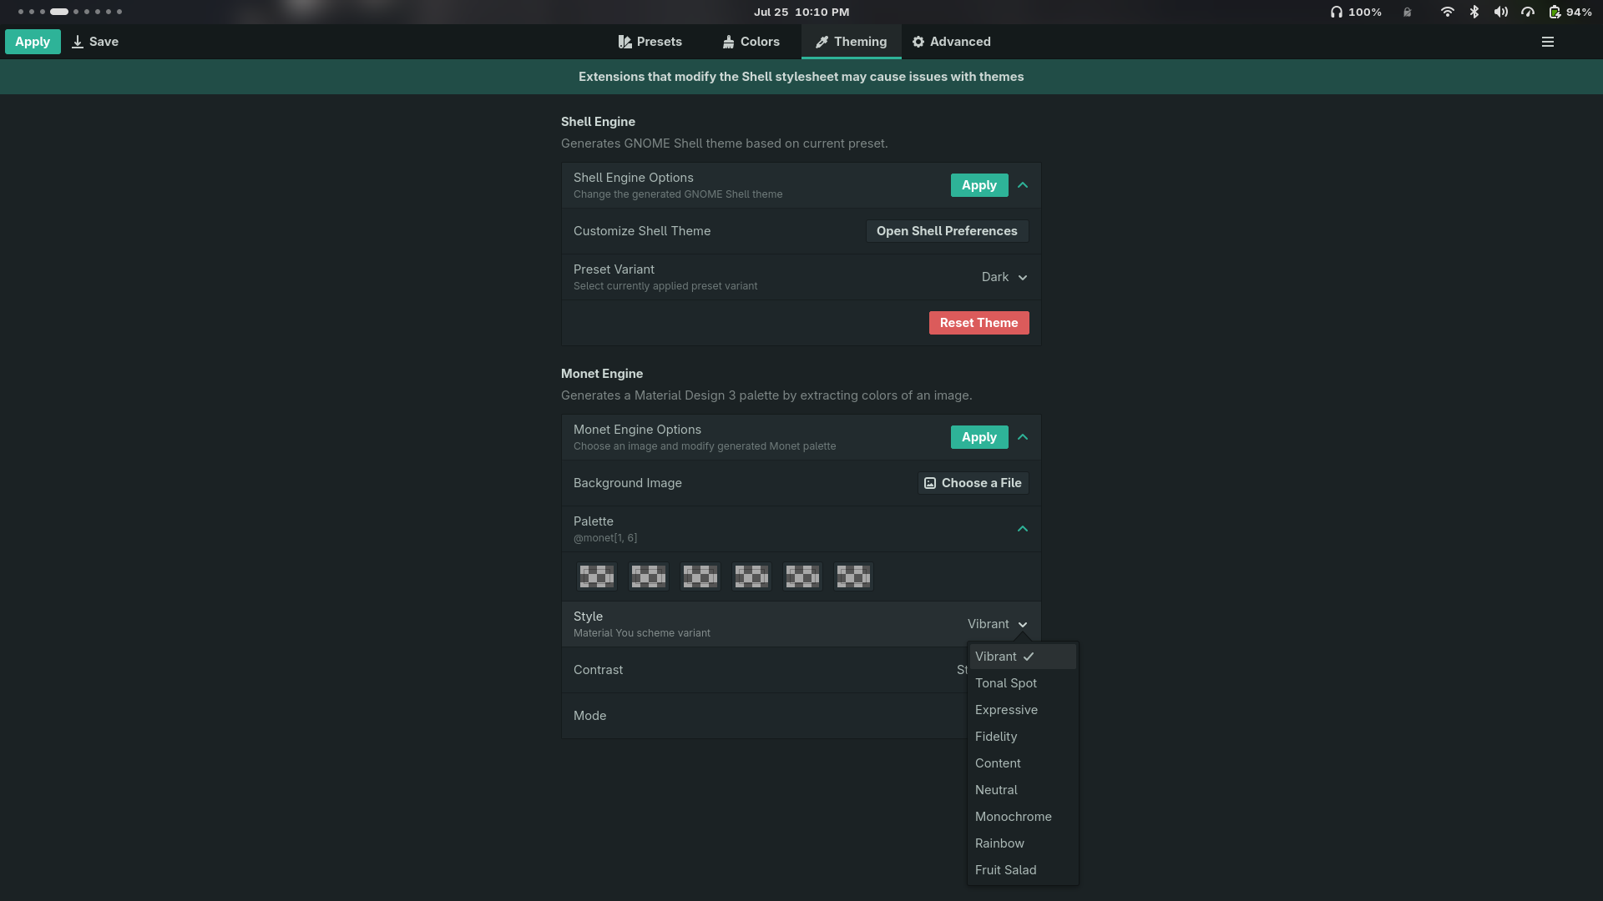Collapse the Shell Engine Options row
1603x901 pixels.
coord(1023,185)
